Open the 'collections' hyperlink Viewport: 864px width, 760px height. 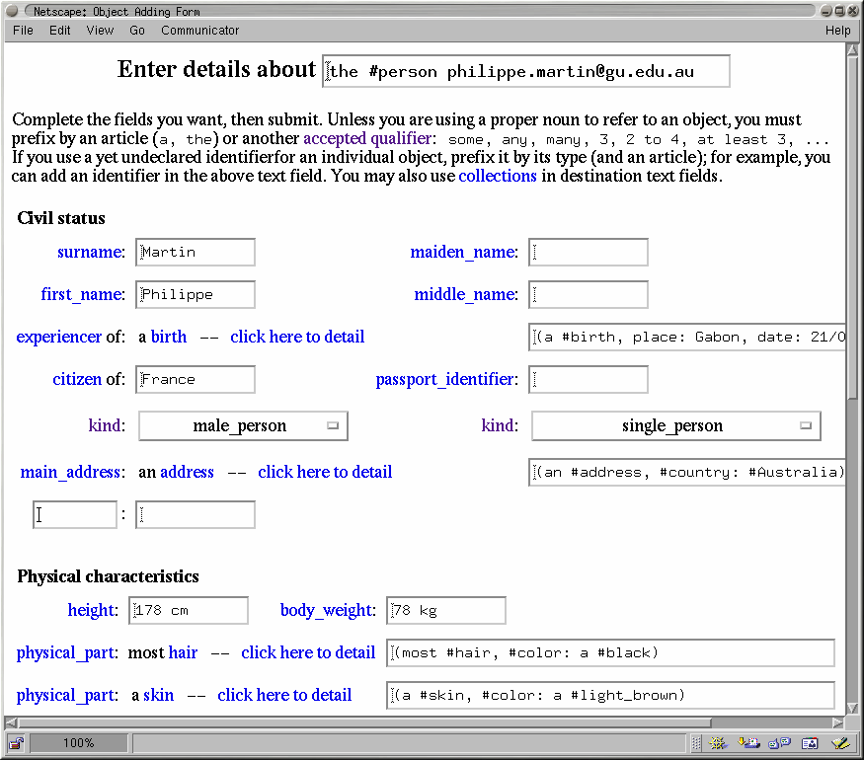(498, 176)
